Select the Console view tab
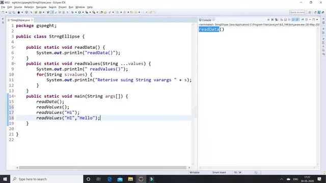The width and height of the screenshot is (326, 183). tap(206, 20)
